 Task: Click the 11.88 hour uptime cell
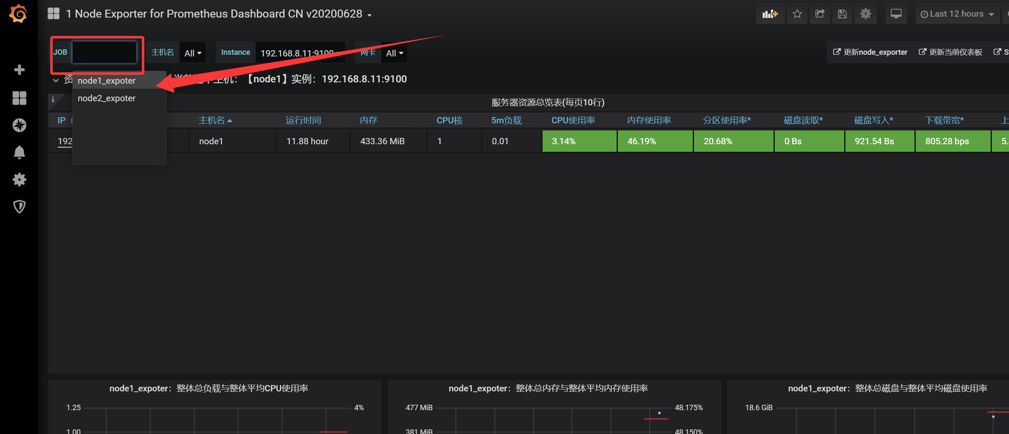point(313,141)
